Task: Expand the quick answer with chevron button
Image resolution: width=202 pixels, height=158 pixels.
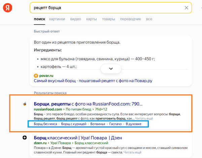Action: point(111,69)
